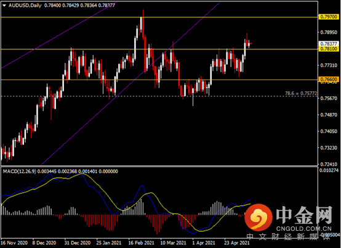Click the current price tag 0.78377

329,44
